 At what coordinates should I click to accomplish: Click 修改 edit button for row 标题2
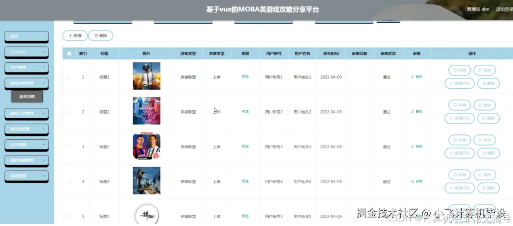(x=484, y=105)
